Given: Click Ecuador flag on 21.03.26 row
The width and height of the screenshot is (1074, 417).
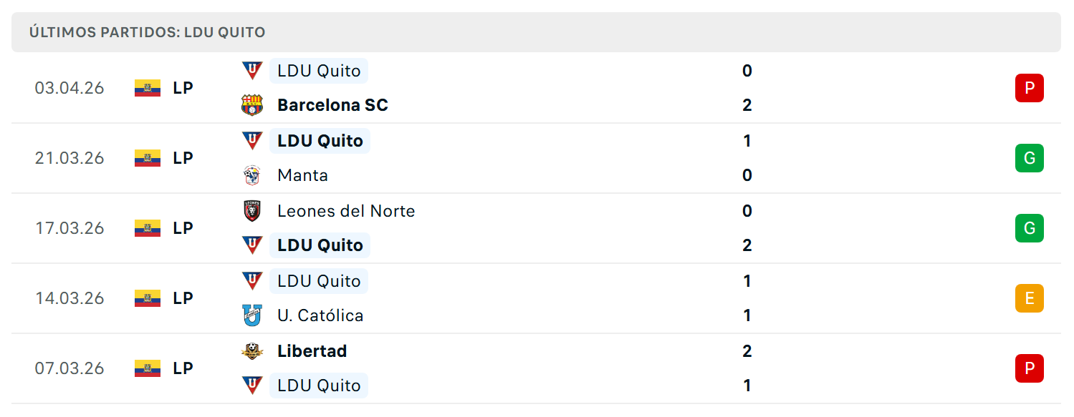Looking at the screenshot, I should click(148, 158).
